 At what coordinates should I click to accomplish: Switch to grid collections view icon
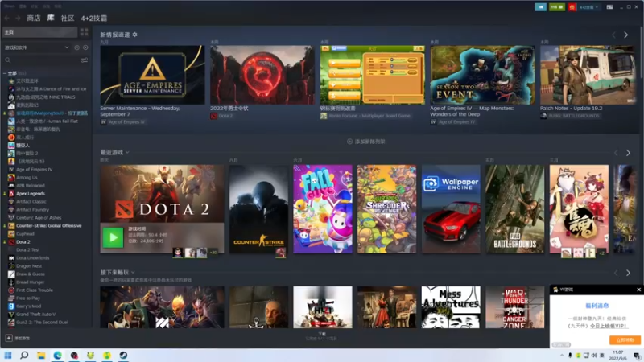point(85,32)
